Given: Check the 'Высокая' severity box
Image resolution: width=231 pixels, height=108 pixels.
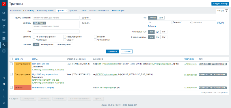Looking at the screenshot, I should click(95, 37).
